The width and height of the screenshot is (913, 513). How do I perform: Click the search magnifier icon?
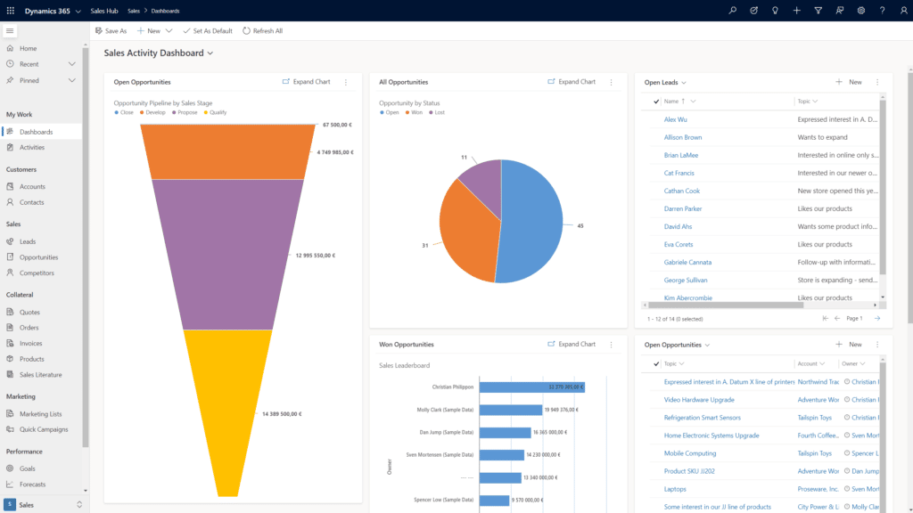(x=733, y=11)
